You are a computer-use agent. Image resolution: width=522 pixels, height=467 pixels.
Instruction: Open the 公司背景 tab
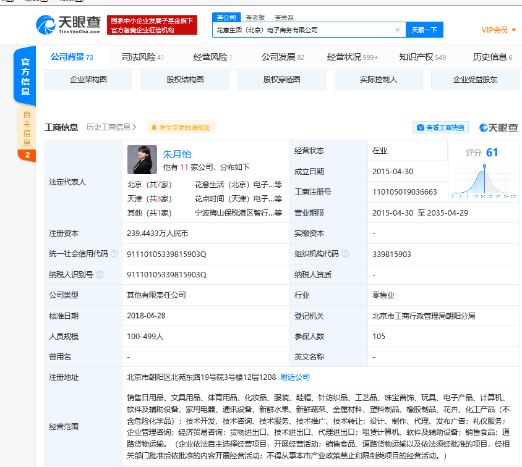tap(72, 57)
